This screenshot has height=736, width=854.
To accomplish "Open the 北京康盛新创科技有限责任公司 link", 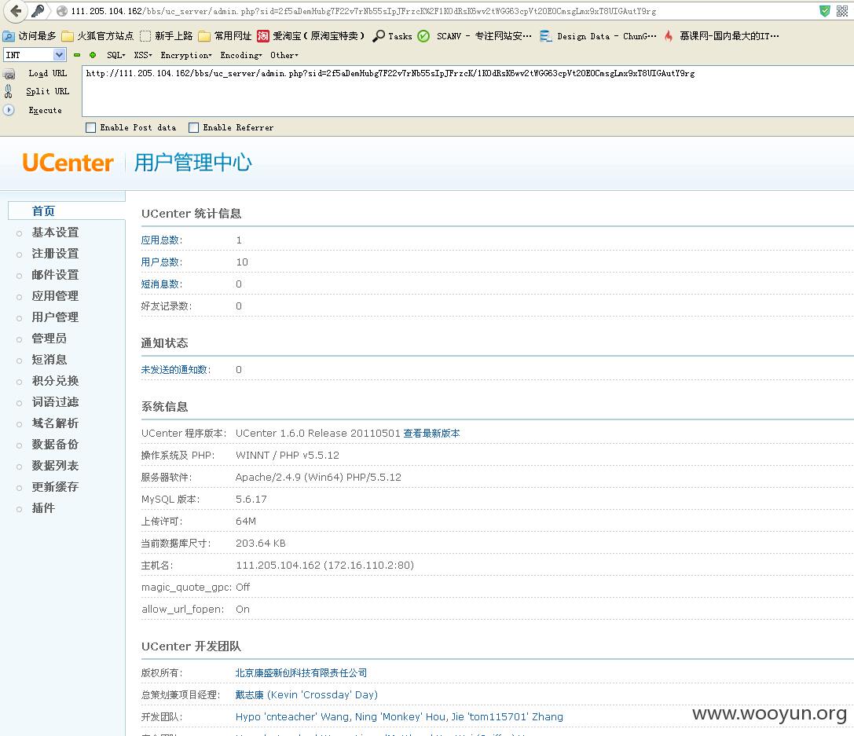I will (301, 673).
